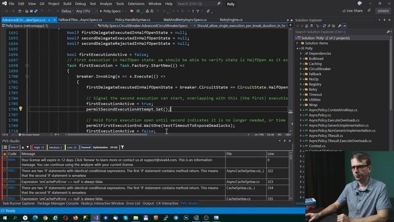
Task: Click the Solution Explorer Properties wrench icon
Action: (x=339, y=26)
